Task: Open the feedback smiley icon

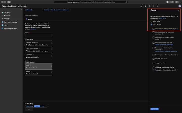Action: click(x=157, y=6)
